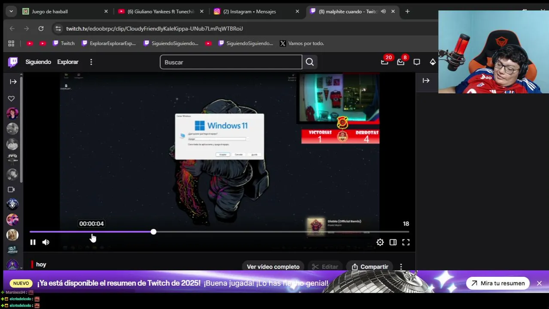This screenshot has width=549, height=309.
Task: Open the Siguiendo page
Action: (x=38, y=62)
